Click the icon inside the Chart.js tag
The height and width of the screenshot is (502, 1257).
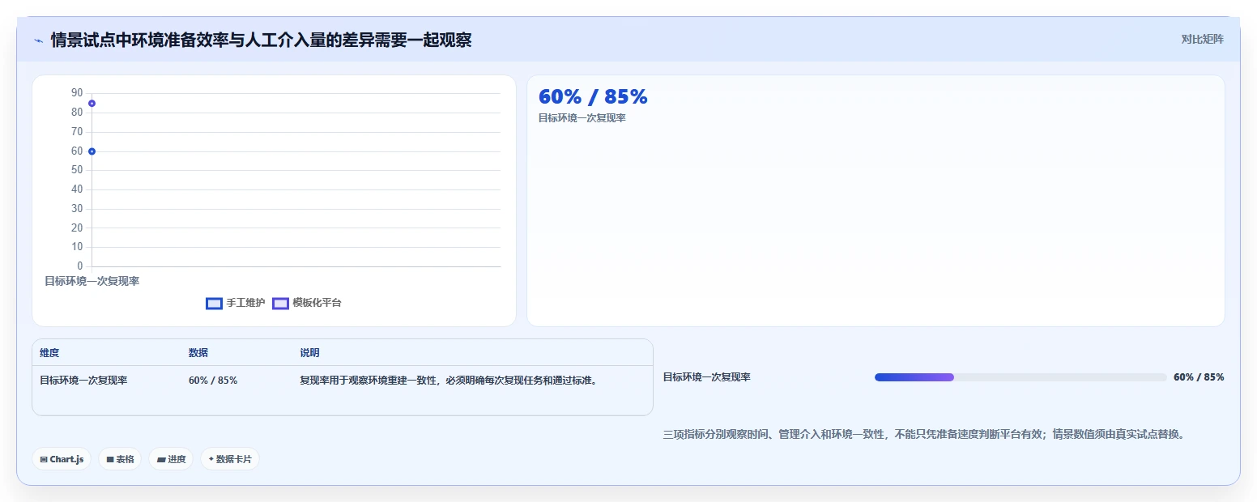44,459
